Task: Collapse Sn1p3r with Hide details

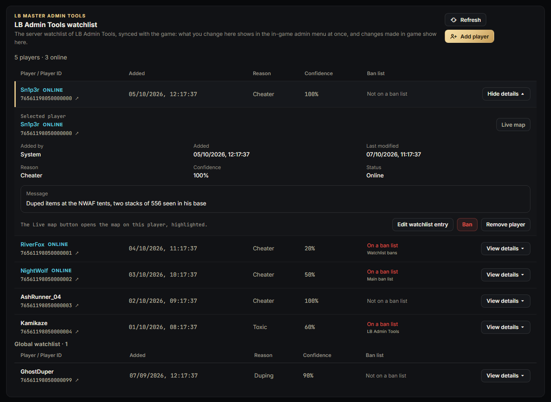Action: point(506,94)
